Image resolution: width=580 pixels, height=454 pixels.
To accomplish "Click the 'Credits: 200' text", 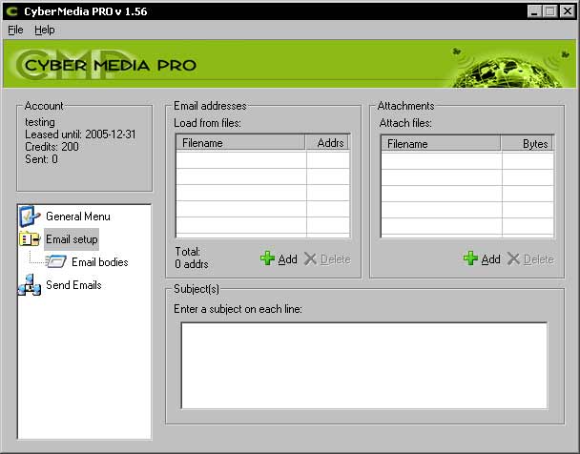I will [x=52, y=146].
